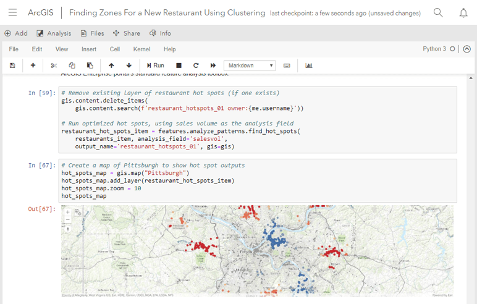The image size is (477, 304).
Task: Toggle the header collapse chevron button
Action: (466, 49)
